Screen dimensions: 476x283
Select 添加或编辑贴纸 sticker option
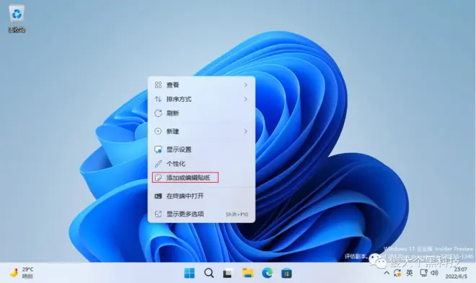(201, 178)
